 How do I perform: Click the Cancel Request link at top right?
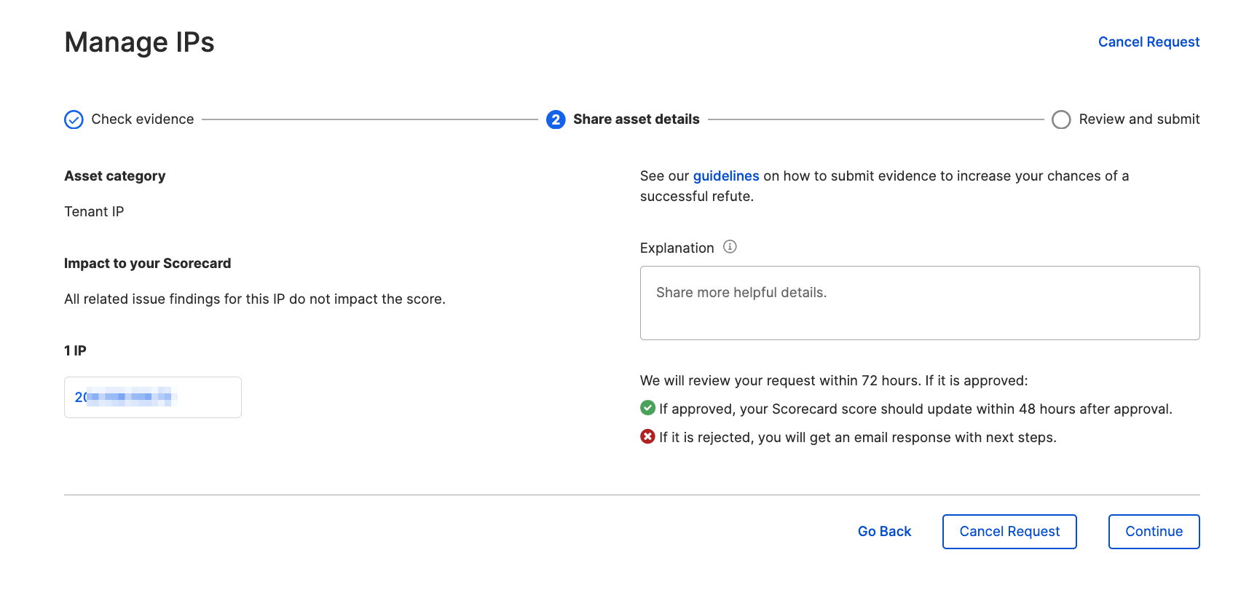point(1148,42)
